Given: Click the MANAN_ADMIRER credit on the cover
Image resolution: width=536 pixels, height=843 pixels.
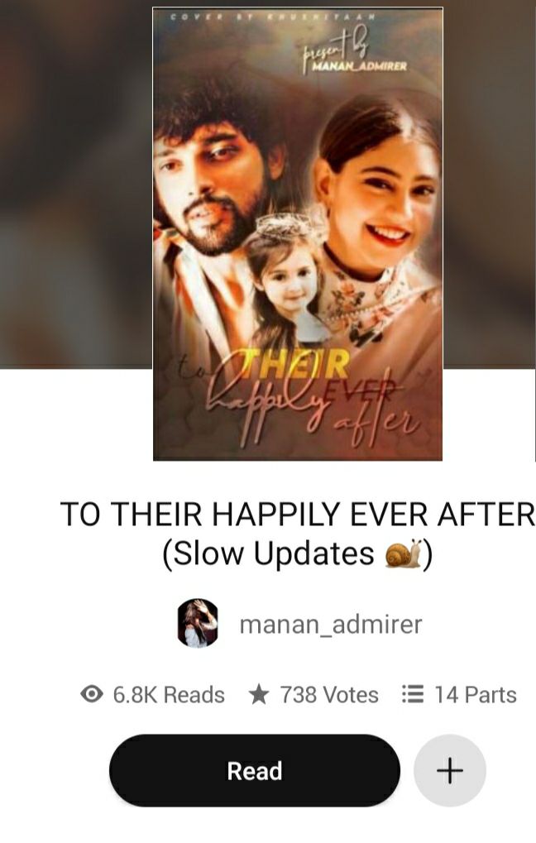Looking at the screenshot, I should 359,66.
